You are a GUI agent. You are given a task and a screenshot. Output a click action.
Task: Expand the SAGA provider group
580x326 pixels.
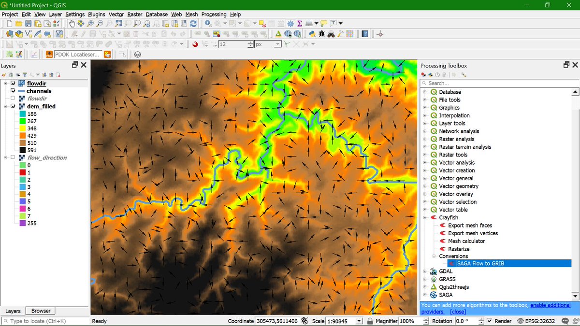coord(425,295)
